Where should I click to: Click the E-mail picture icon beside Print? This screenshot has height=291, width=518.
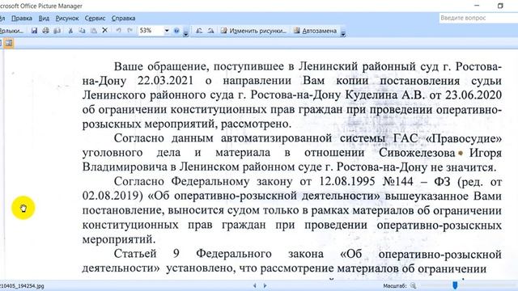tap(57, 31)
